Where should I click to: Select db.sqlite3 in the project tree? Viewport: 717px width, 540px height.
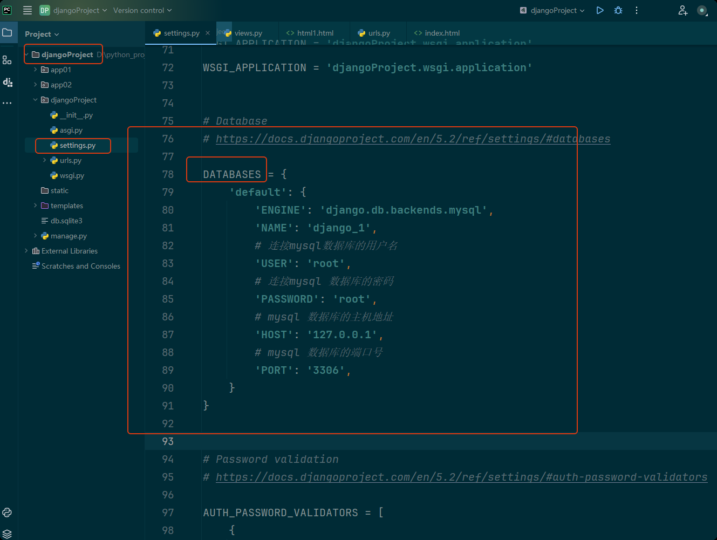66,221
